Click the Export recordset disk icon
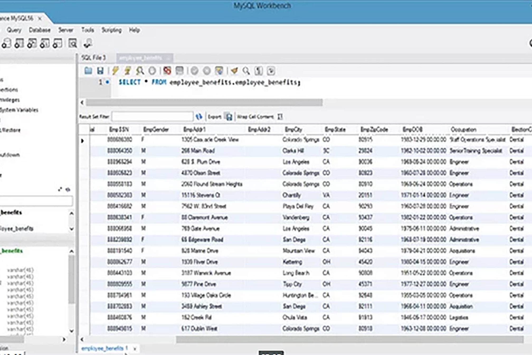 [x=229, y=116]
